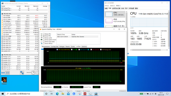The image size is (171, 96).
Task: Select memory entry in Task Manager sidebar
Action: (115, 21)
